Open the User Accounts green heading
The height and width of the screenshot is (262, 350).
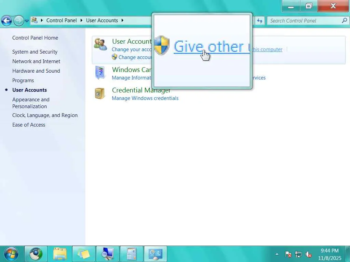coord(132,41)
